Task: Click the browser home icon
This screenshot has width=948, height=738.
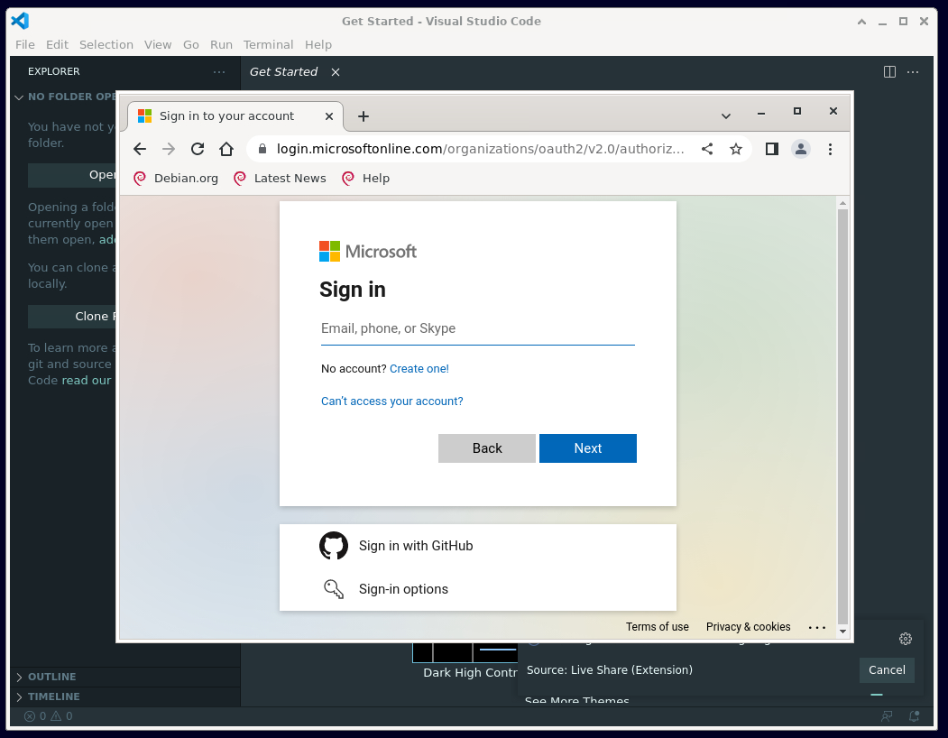Action: pos(226,149)
